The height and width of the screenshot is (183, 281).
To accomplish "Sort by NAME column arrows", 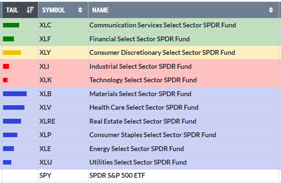I will coord(271,10).
